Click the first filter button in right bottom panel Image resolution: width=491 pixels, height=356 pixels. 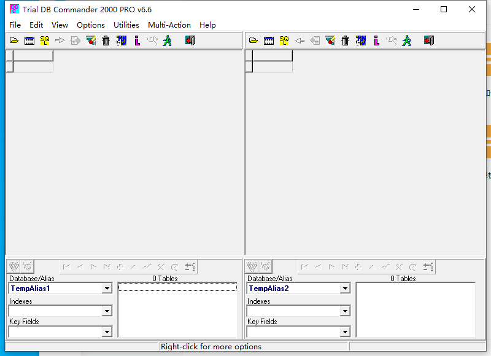[x=252, y=267]
